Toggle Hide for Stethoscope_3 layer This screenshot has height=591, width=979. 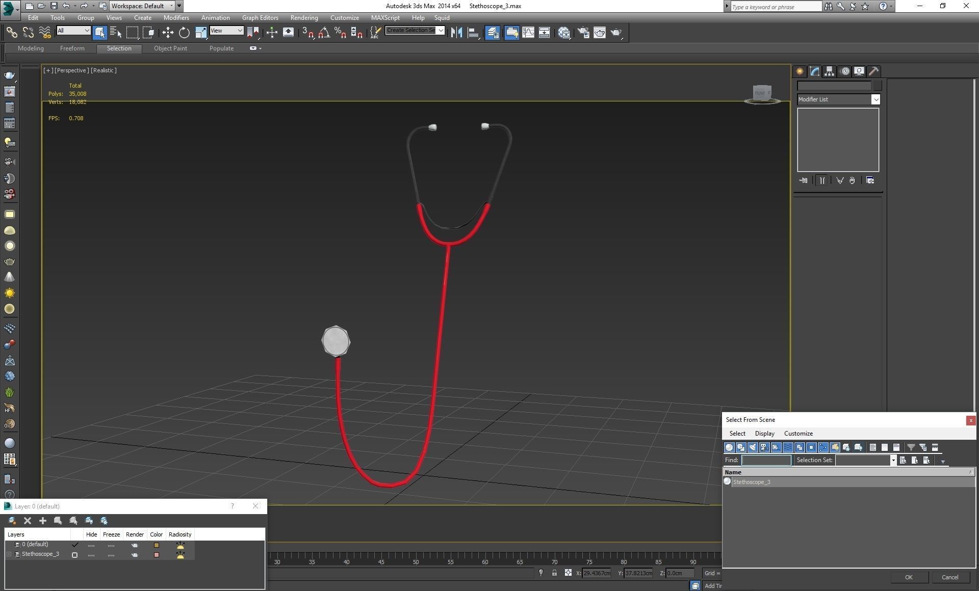coord(91,555)
